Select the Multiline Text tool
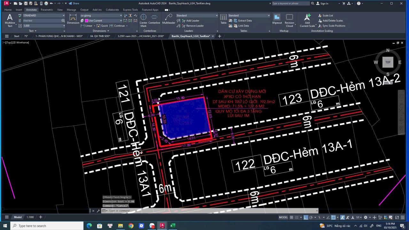The height and width of the screenshot is (230, 409). pos(9,20)
